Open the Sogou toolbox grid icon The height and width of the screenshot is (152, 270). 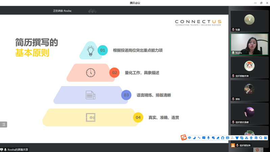[x=266, y=138]
